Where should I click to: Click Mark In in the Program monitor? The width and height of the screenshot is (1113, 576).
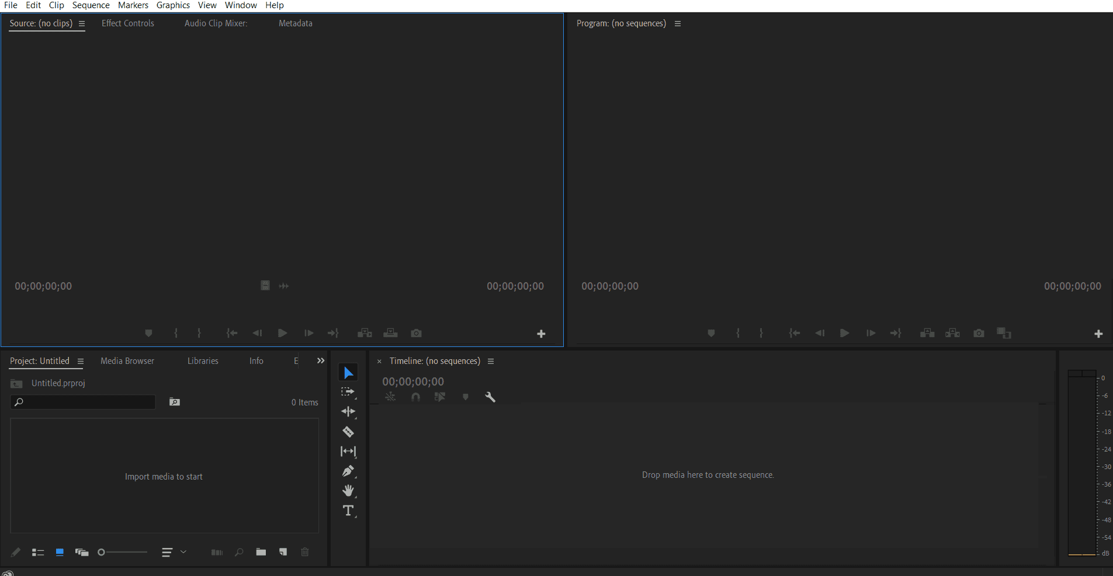tap(738, 333)
